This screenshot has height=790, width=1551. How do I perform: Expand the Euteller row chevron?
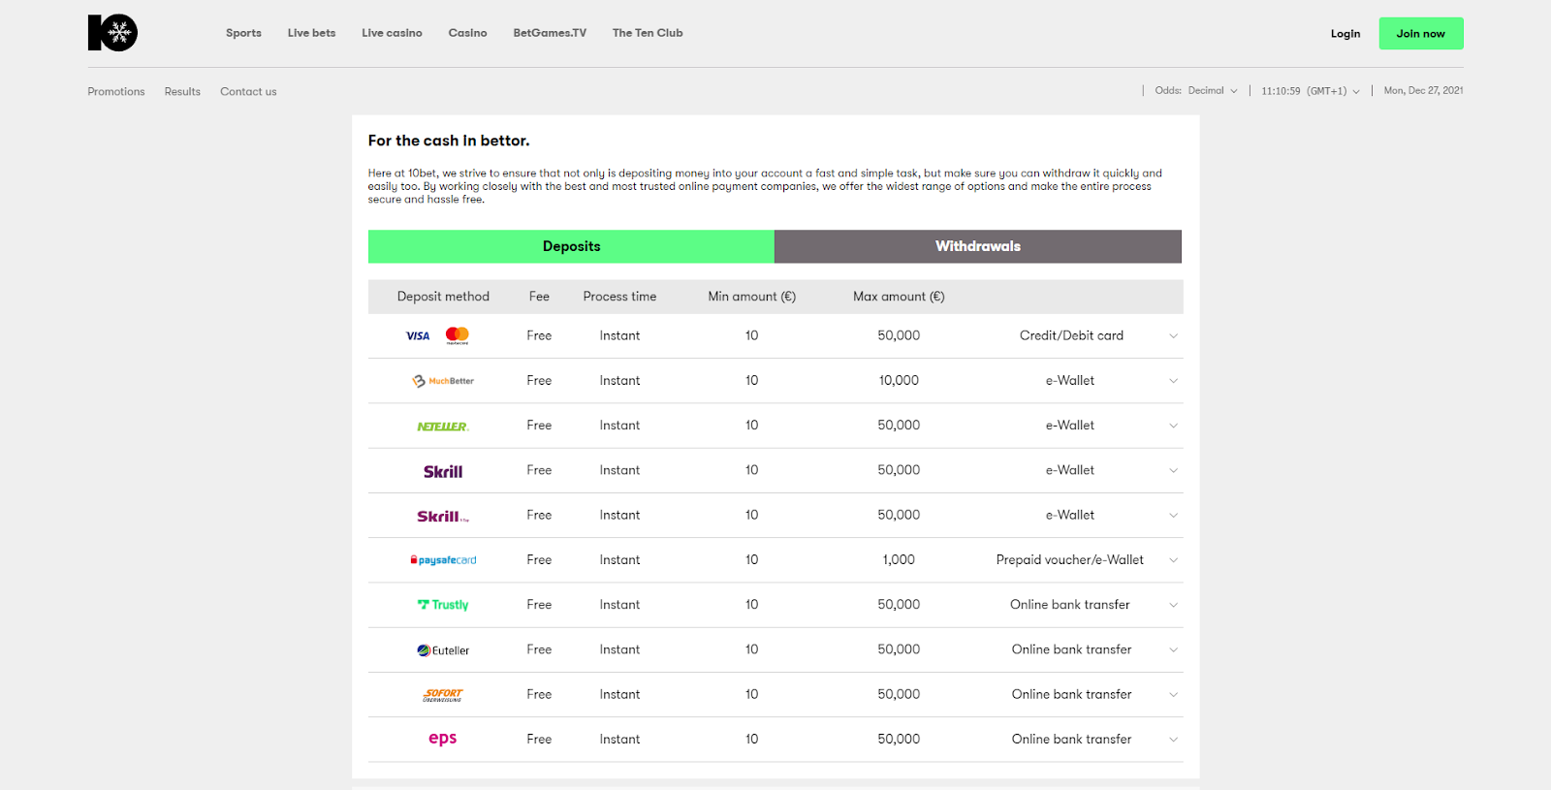coord(1173,649)
